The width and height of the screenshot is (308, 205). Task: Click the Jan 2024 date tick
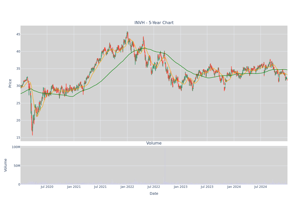coord(234,187)
